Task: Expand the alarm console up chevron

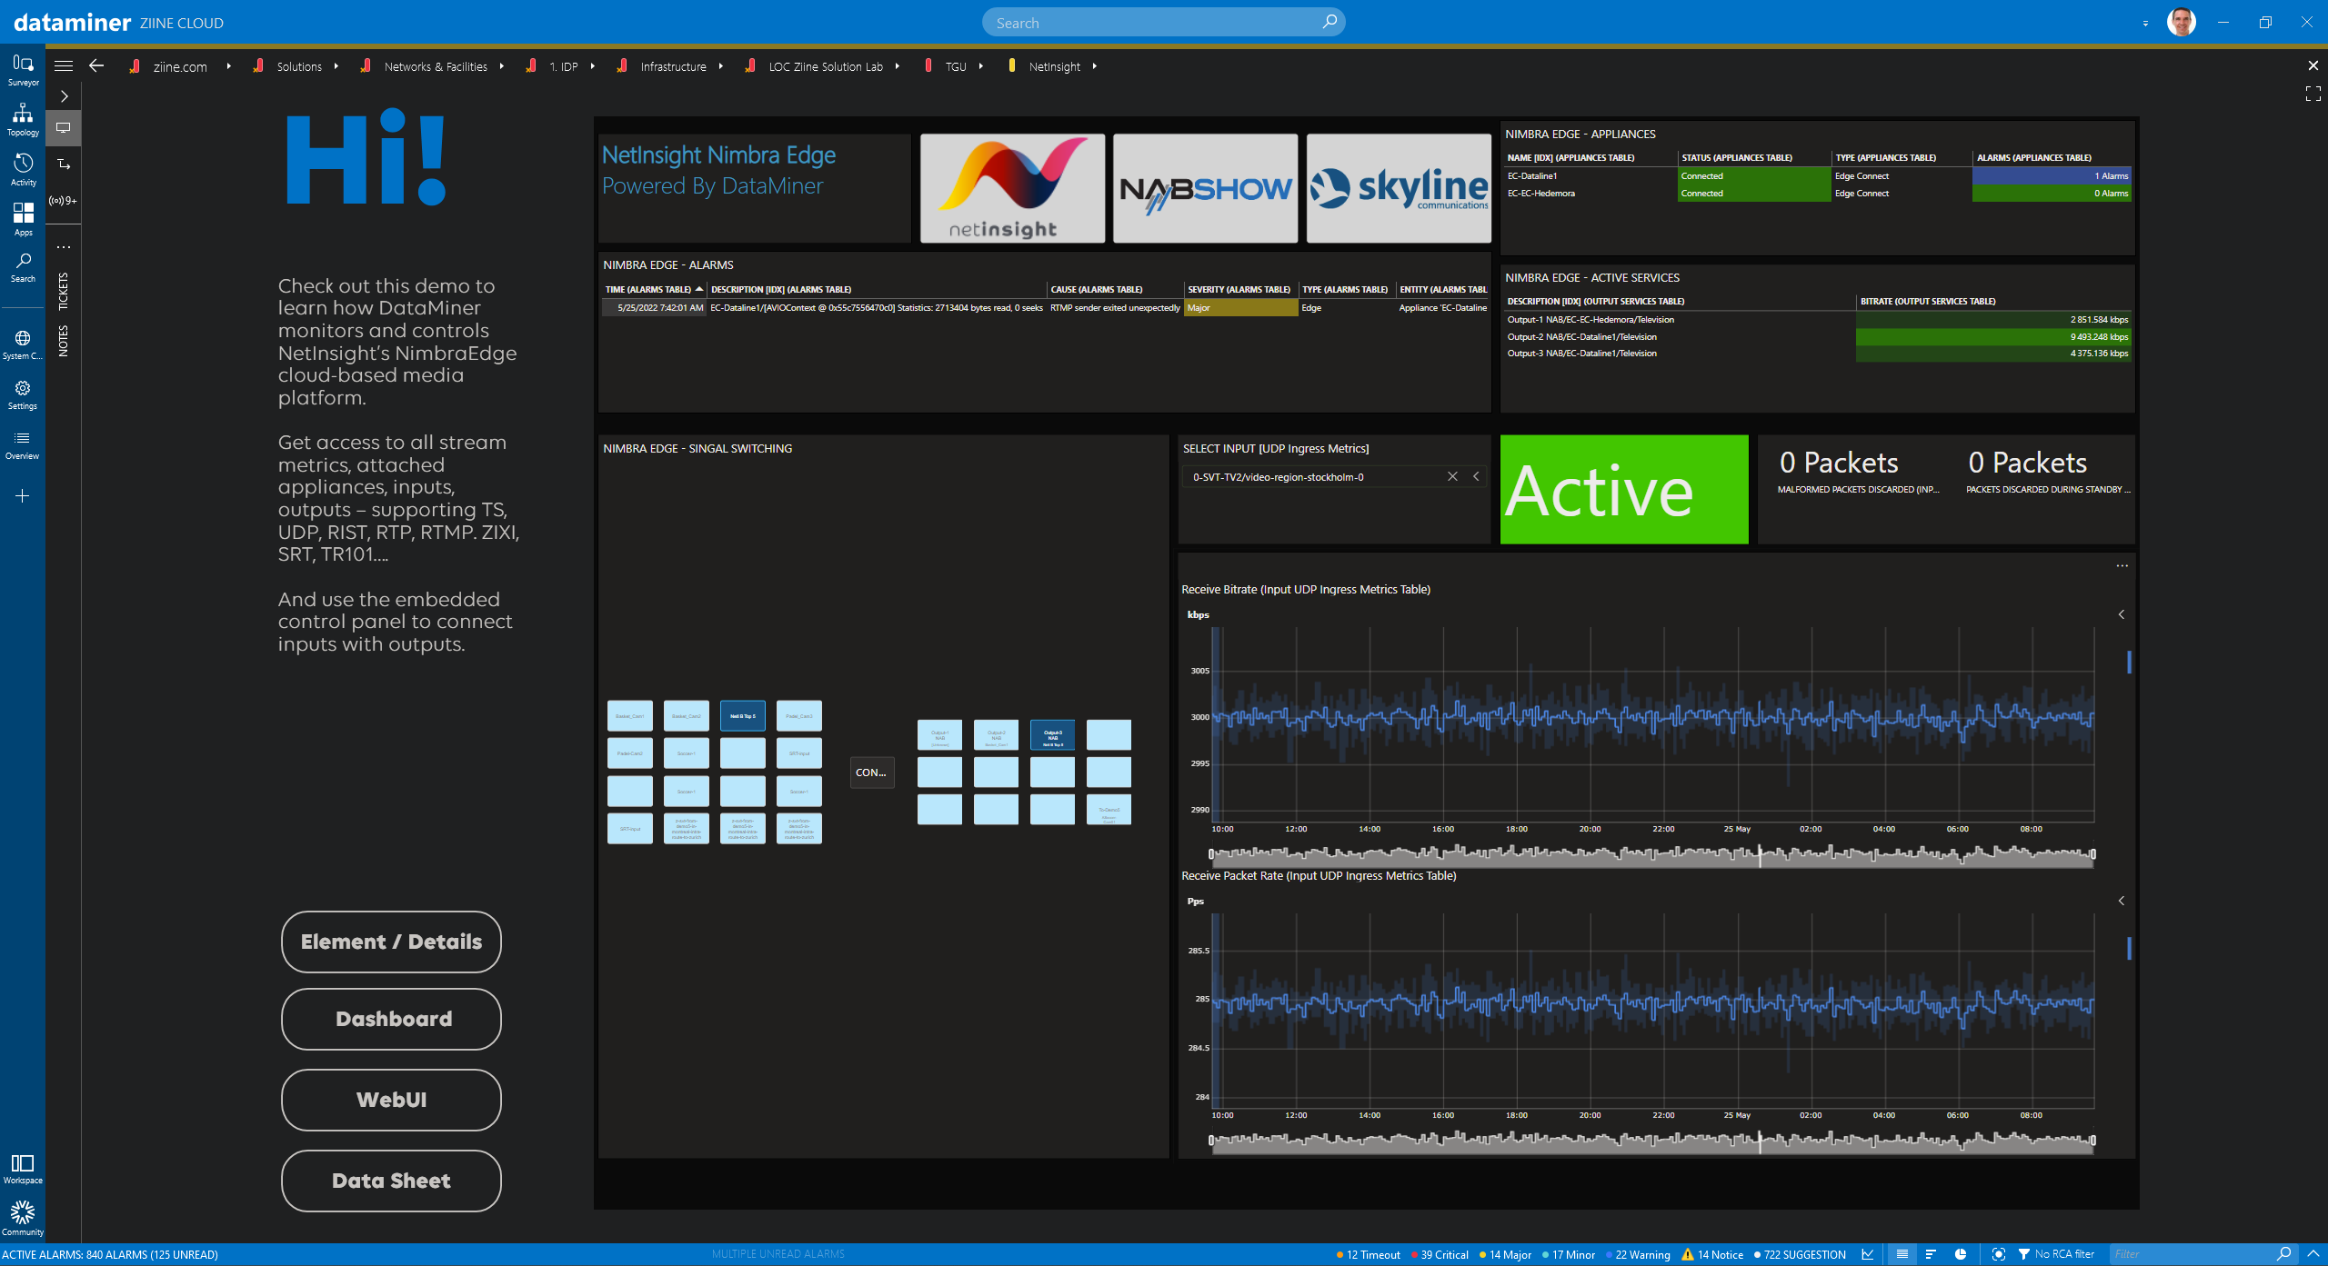Action: (2313, 1254)
